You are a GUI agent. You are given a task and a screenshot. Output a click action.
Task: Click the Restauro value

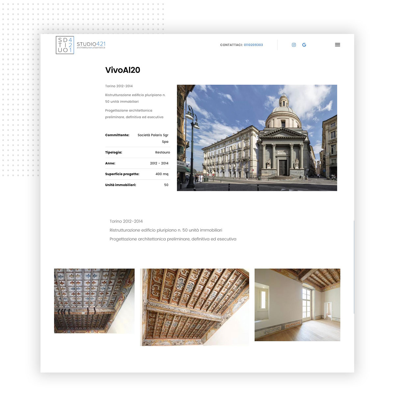pos(163,153)
